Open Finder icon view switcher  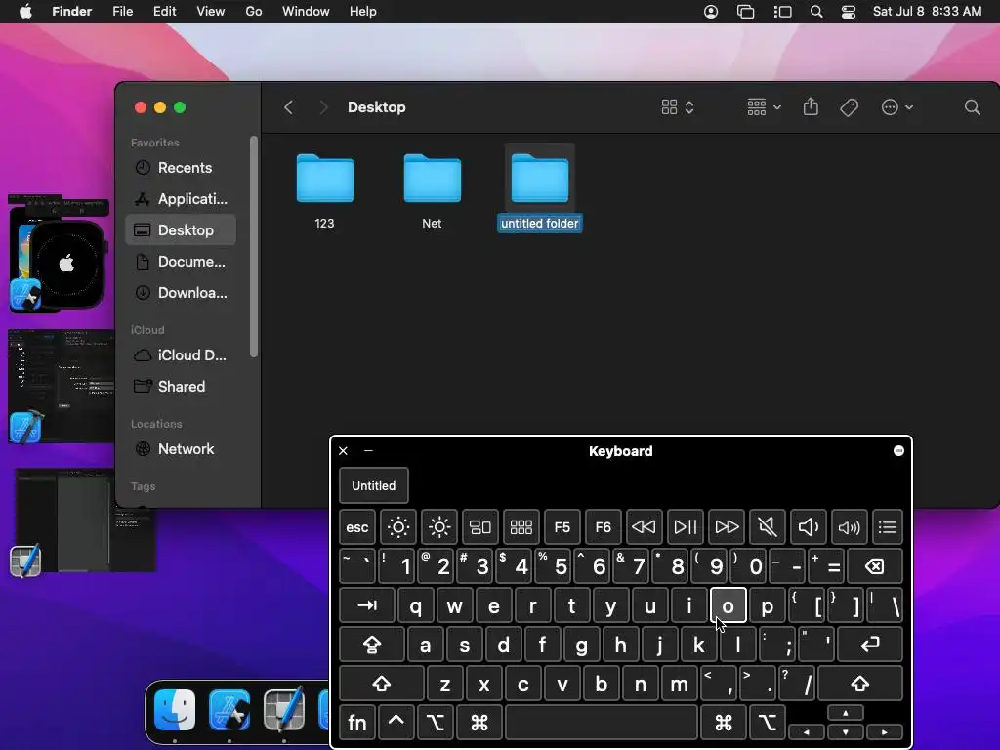pos(678,107)
